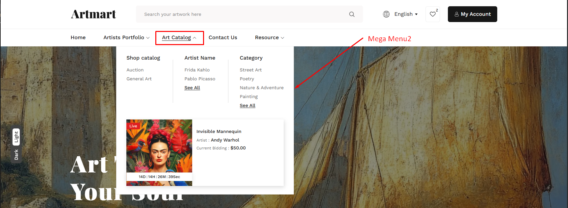Click the search magnifier icon
Viewport: 568px width, 208px height.
coord(352,14)
